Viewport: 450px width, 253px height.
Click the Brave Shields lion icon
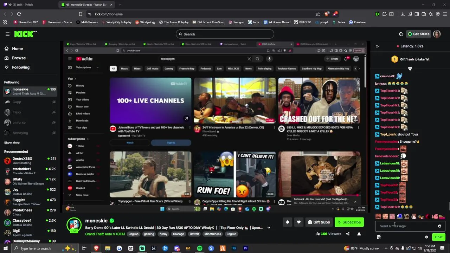pos(327,14)
